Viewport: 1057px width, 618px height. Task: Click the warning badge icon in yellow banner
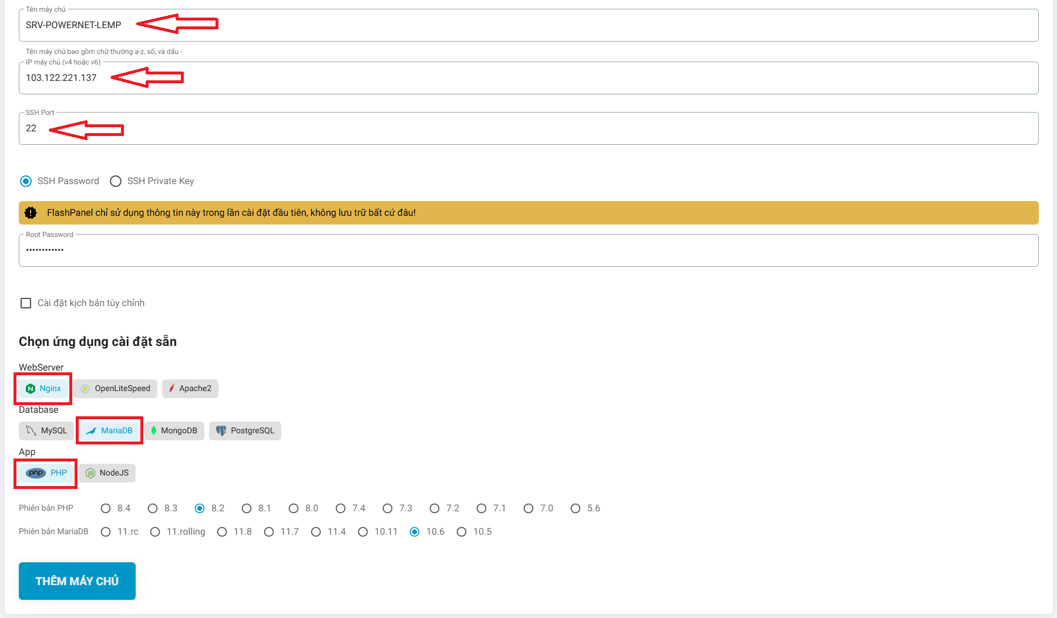coord(31,213)
